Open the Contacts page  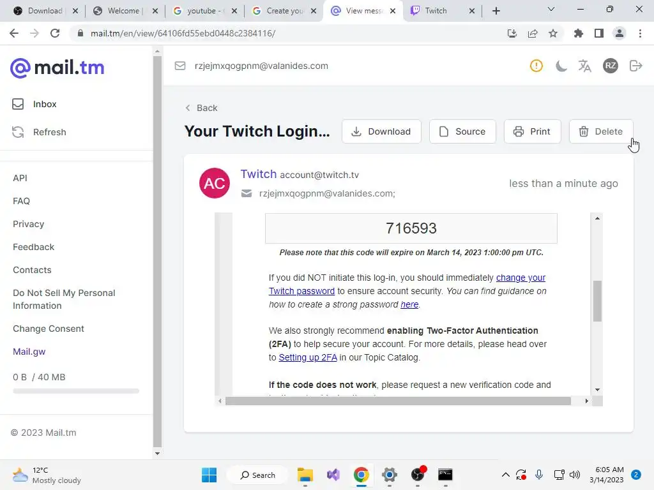[32, 270]
